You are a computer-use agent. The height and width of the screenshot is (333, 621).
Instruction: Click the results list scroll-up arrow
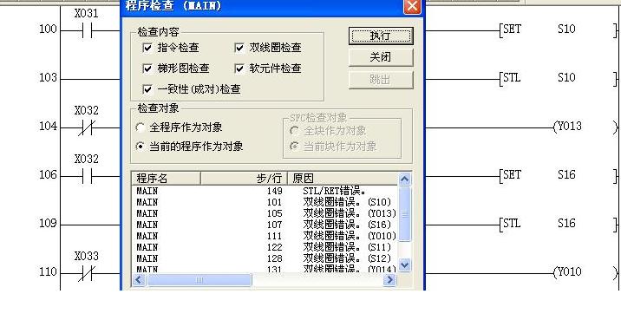point(404,179)
